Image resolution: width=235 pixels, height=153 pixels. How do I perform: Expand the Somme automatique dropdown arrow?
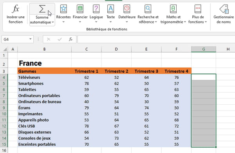(x=53, y=22)
